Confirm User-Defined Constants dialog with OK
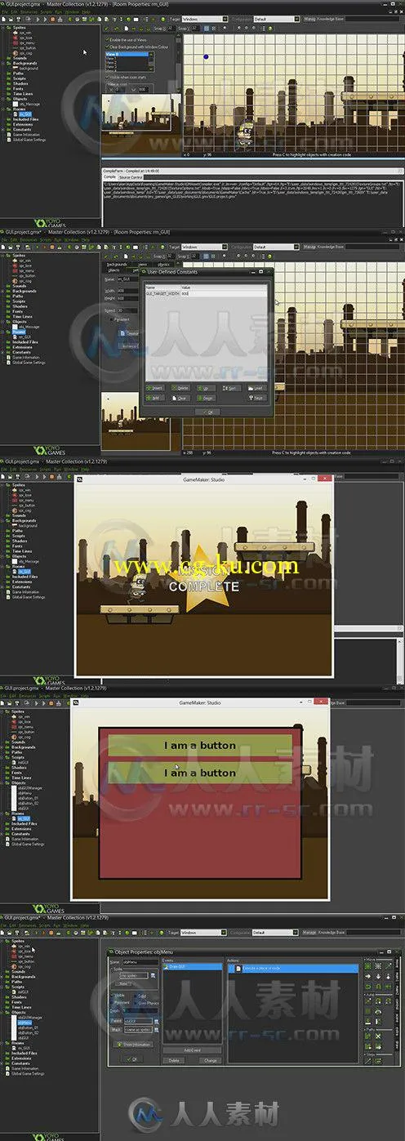Image resolution: width=405 pixels, height=1141 pixels. (x=207, y=412)
